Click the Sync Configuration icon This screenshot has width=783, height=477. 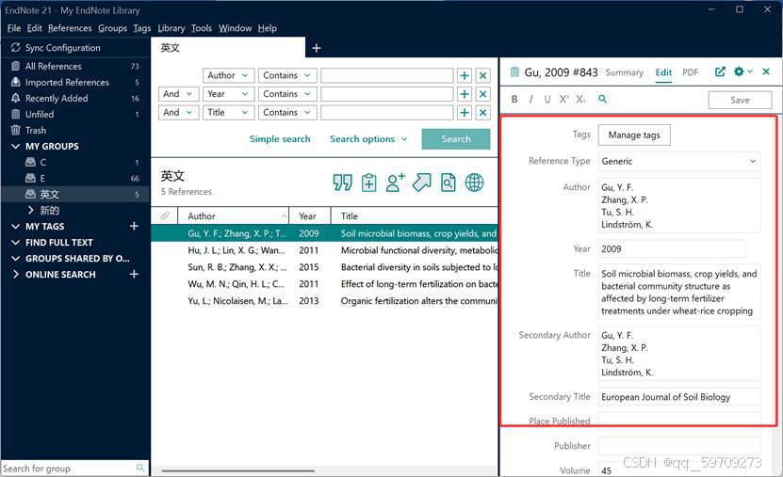click(15, 48)
